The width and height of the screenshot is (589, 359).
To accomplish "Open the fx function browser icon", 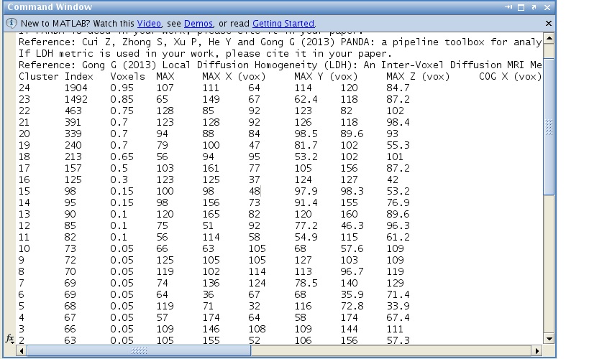I will 10,337.
